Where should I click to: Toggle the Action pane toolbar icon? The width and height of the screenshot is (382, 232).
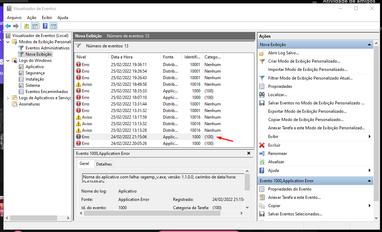click(53, 26)
